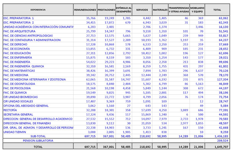This screenshot has height=152, width=234.
Task: Click the FAC. DE ARQUITECTURA row label
Action: 19,31
